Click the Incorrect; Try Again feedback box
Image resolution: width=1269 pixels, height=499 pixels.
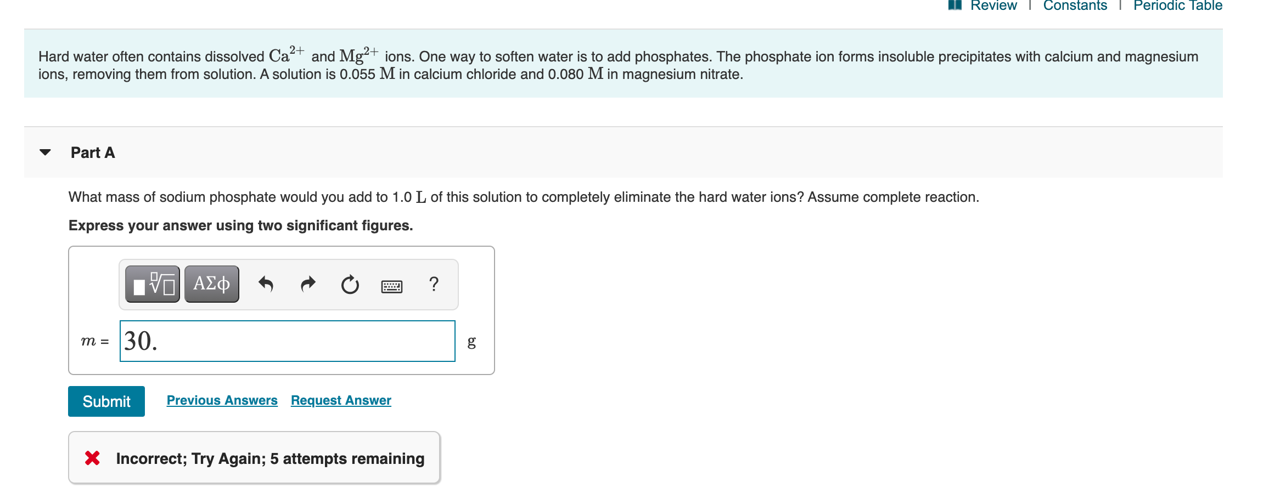[x=254, y=457]
